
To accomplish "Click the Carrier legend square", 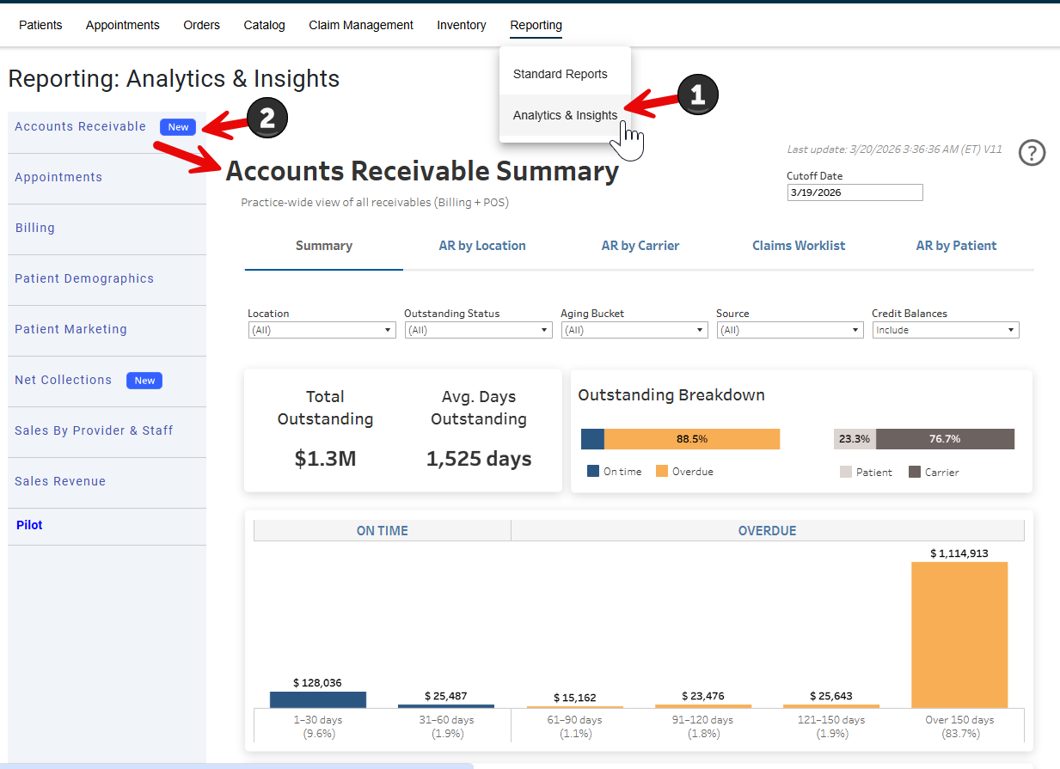I will (x=915, y=472).
